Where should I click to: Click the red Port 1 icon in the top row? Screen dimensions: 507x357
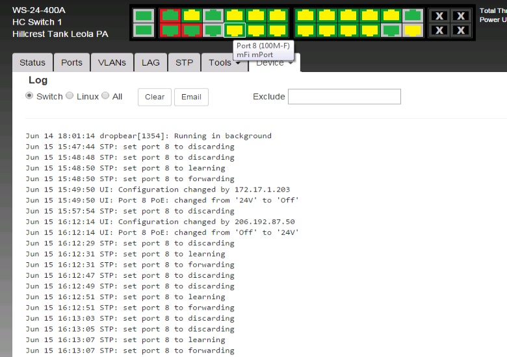(x=170, y=16)
